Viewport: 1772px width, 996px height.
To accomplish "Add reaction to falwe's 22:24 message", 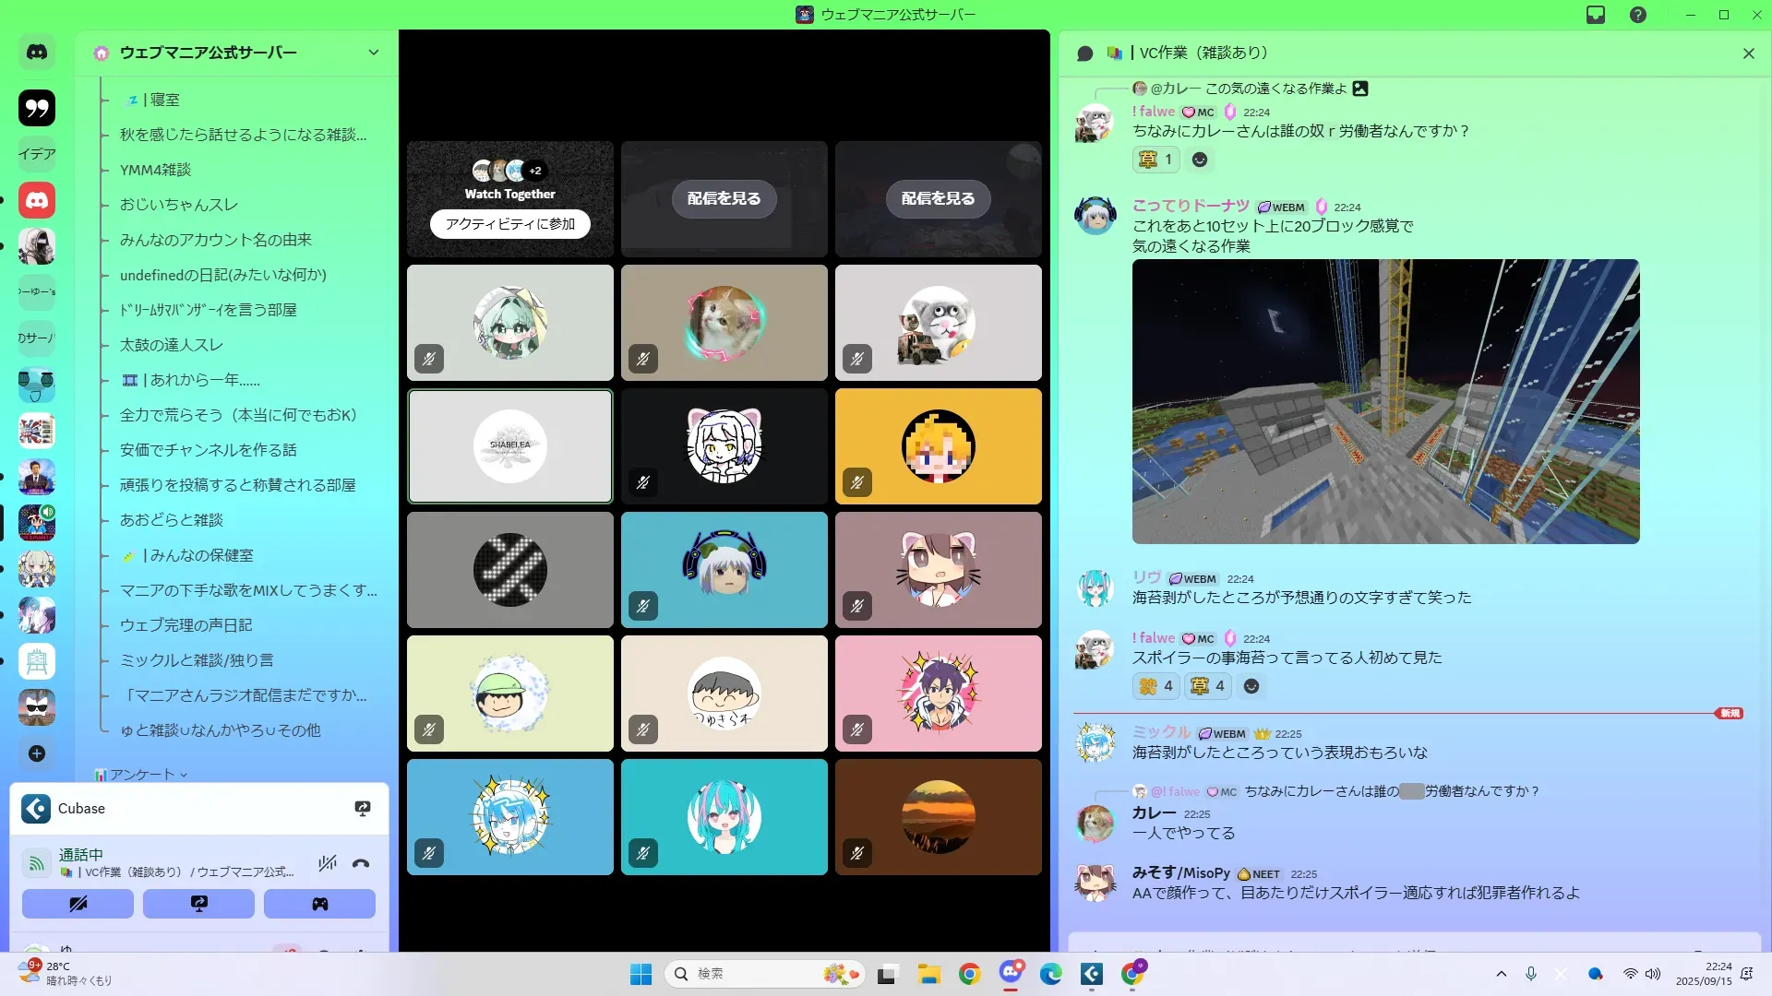I will coord(1199,160).
